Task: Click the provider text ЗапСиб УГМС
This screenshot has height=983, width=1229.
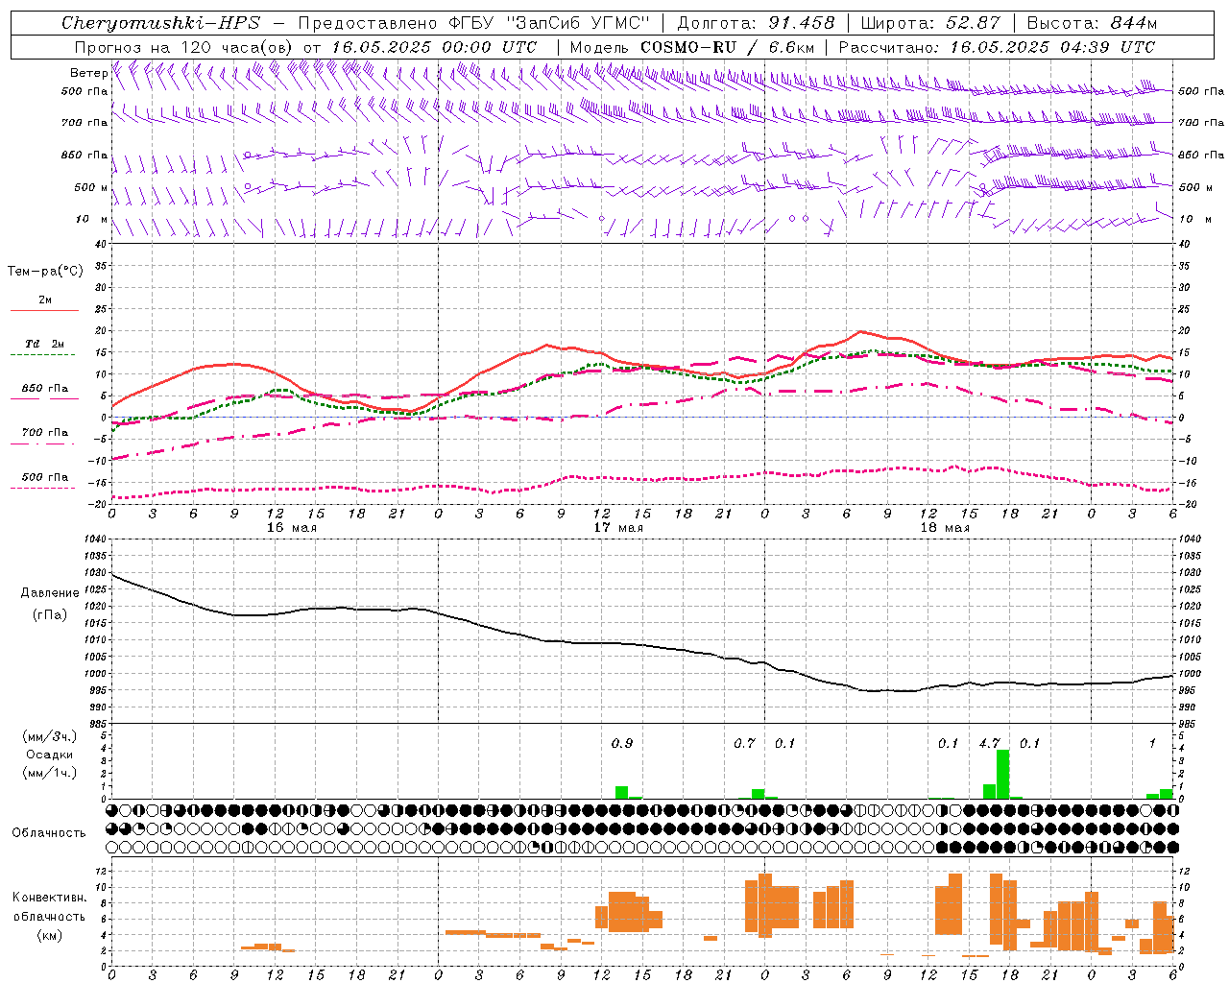Action: click(578, 23)
